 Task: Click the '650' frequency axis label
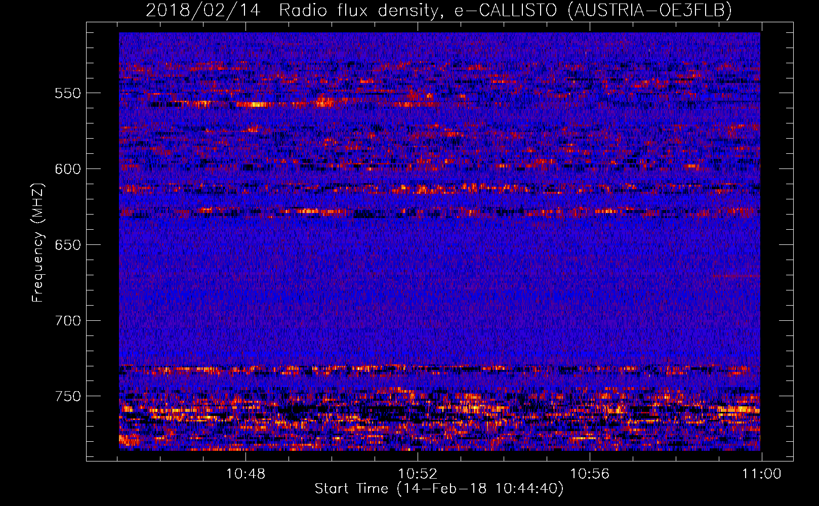(x=68, y=245)
